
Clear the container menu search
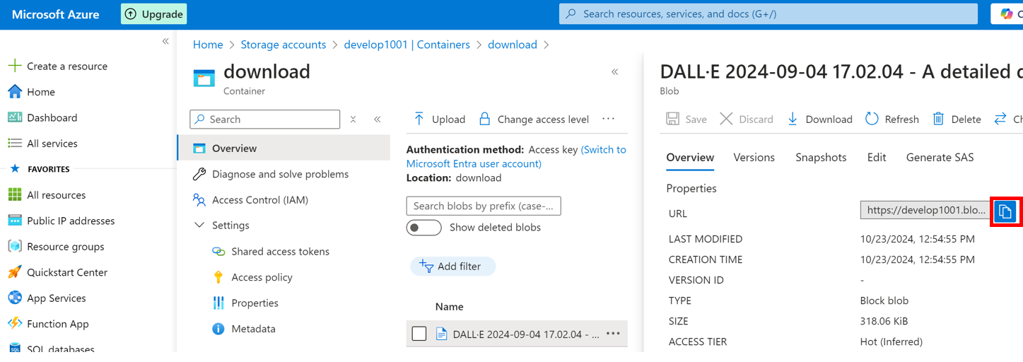pyautogui.click(x=353, y=119)
